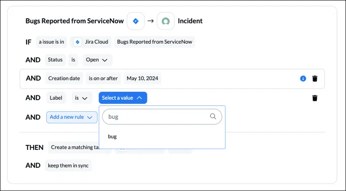Click the 'Status' field chip
346x191 pixels.
click(55, 60)
